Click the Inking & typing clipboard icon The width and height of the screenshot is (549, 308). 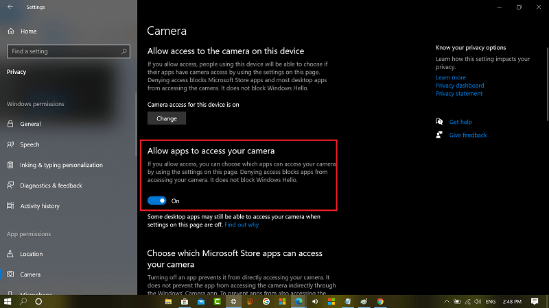(10, 165)
